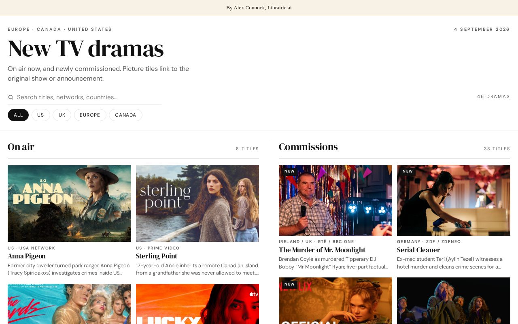Open the Anna Pigeon poster tile

tap(69, 203)
